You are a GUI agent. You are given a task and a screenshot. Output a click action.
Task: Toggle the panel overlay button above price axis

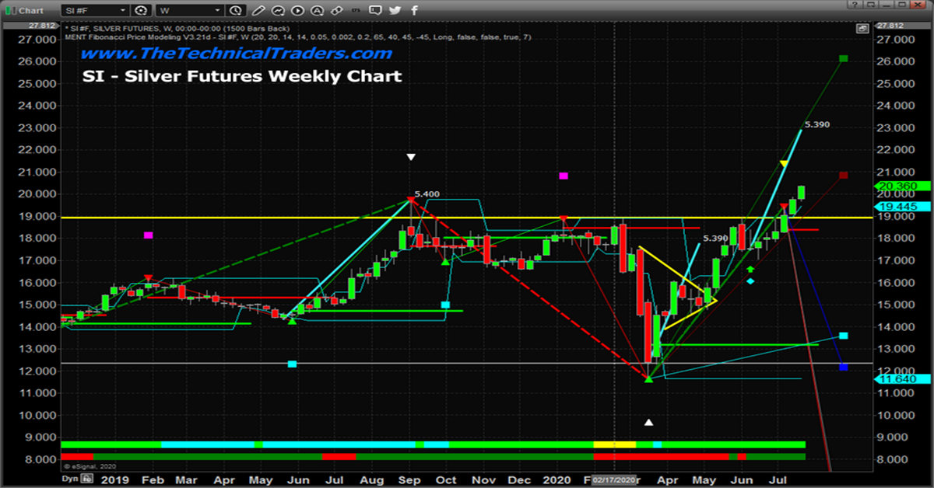tap(862, 28)
